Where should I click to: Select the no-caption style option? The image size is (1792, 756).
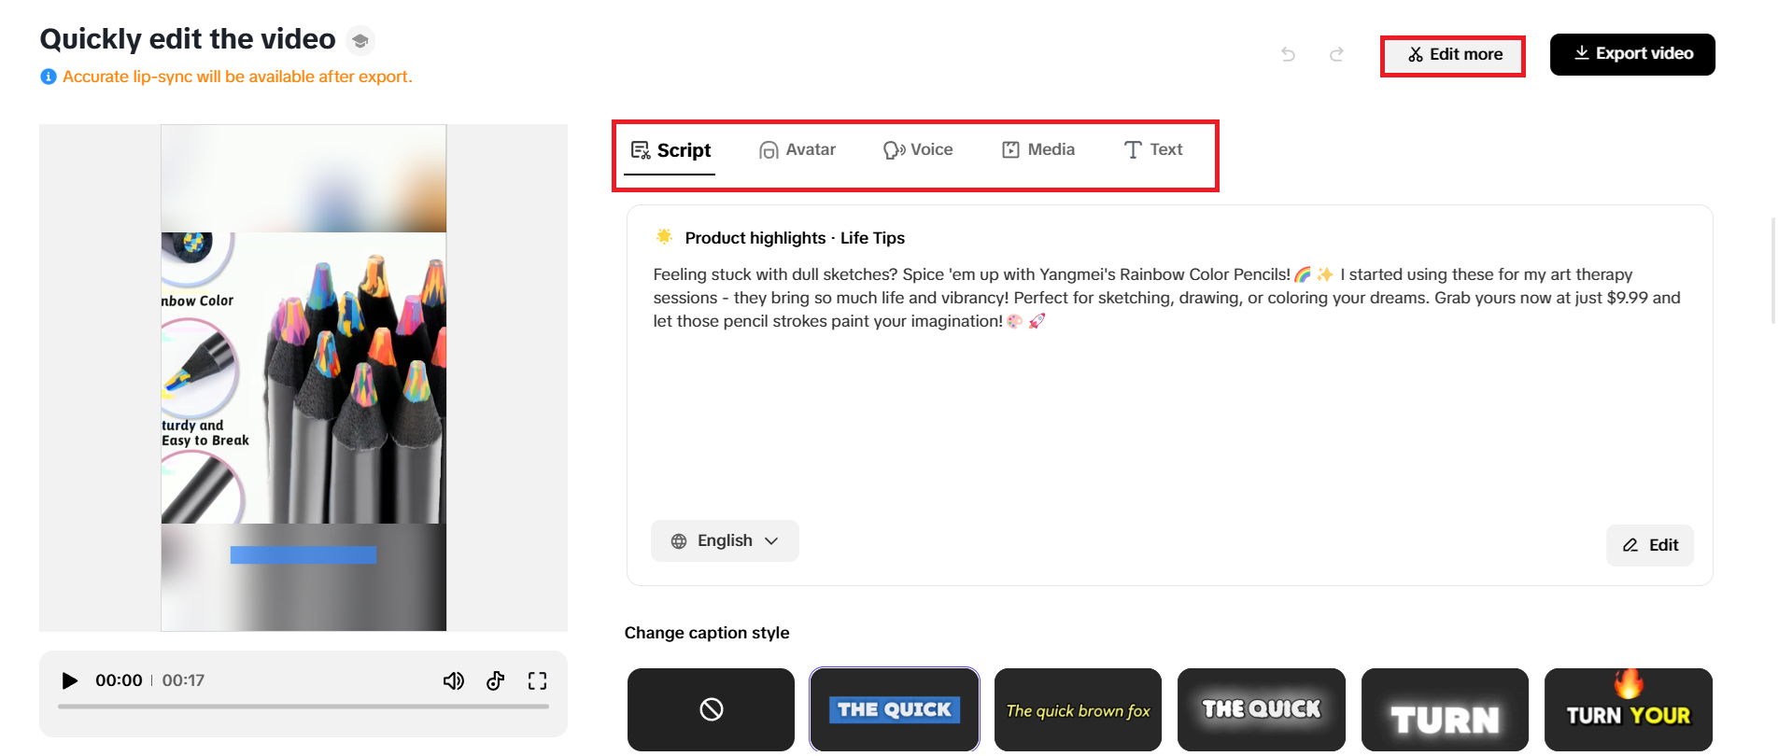[x=711, y=709]
